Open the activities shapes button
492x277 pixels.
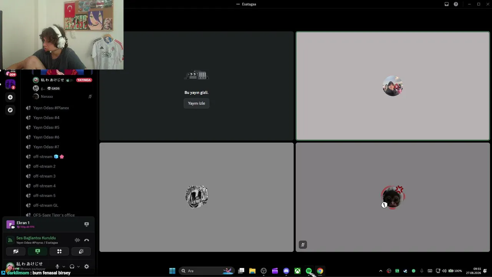click(x=59, y=251)
